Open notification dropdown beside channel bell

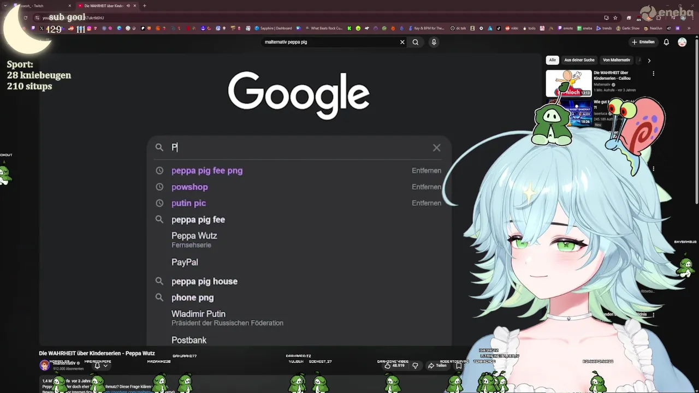[105, 366]
